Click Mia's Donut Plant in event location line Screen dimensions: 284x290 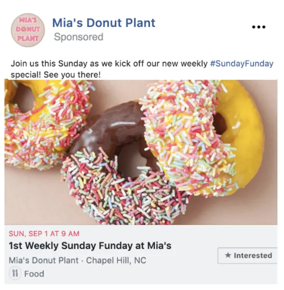pos(43,260)
